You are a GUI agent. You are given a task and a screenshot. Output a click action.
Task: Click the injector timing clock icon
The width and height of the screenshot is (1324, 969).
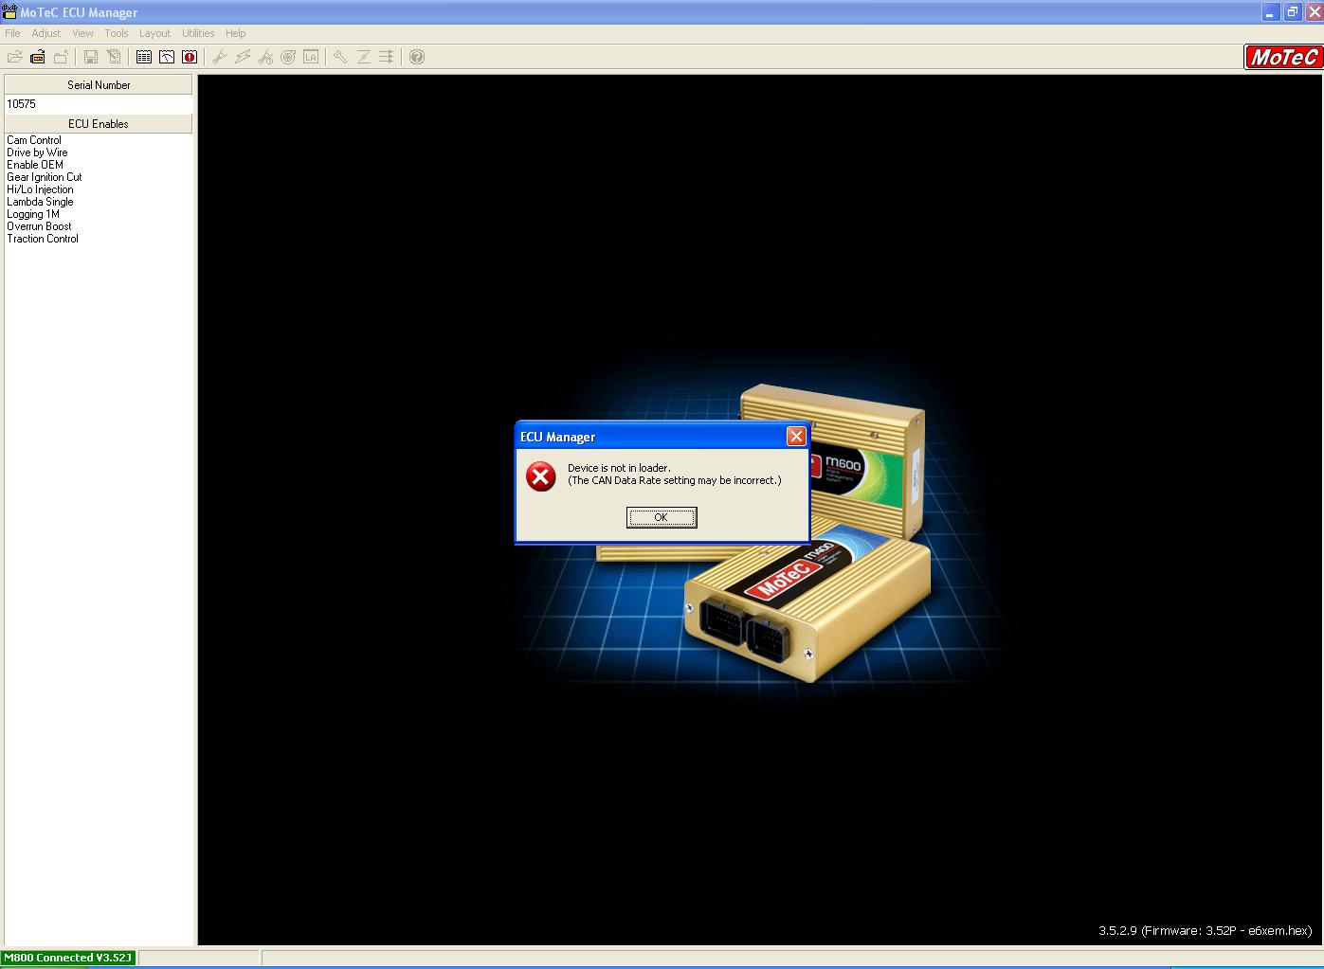click(x=265, y=57)
